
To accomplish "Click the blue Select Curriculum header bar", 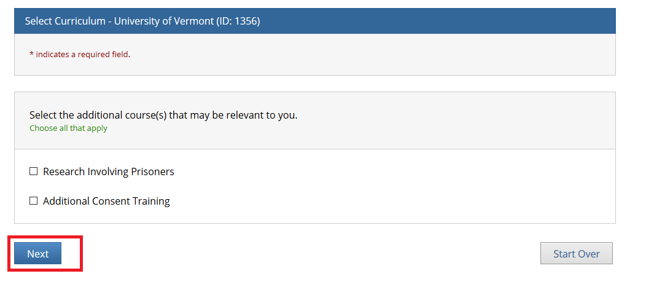I will [315, 21].
